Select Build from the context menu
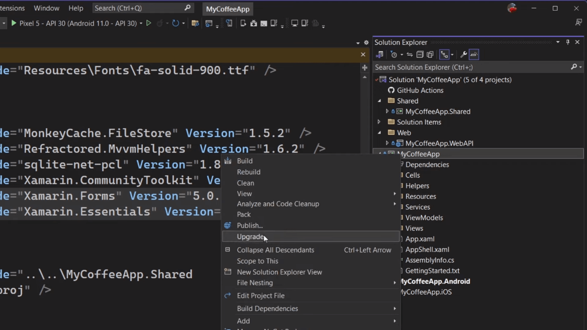Viewport: 587px width, 330px height. click(311, 161)
